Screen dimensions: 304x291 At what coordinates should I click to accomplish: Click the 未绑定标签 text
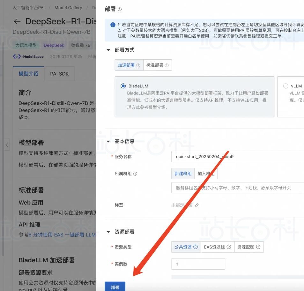pos(182,205)
